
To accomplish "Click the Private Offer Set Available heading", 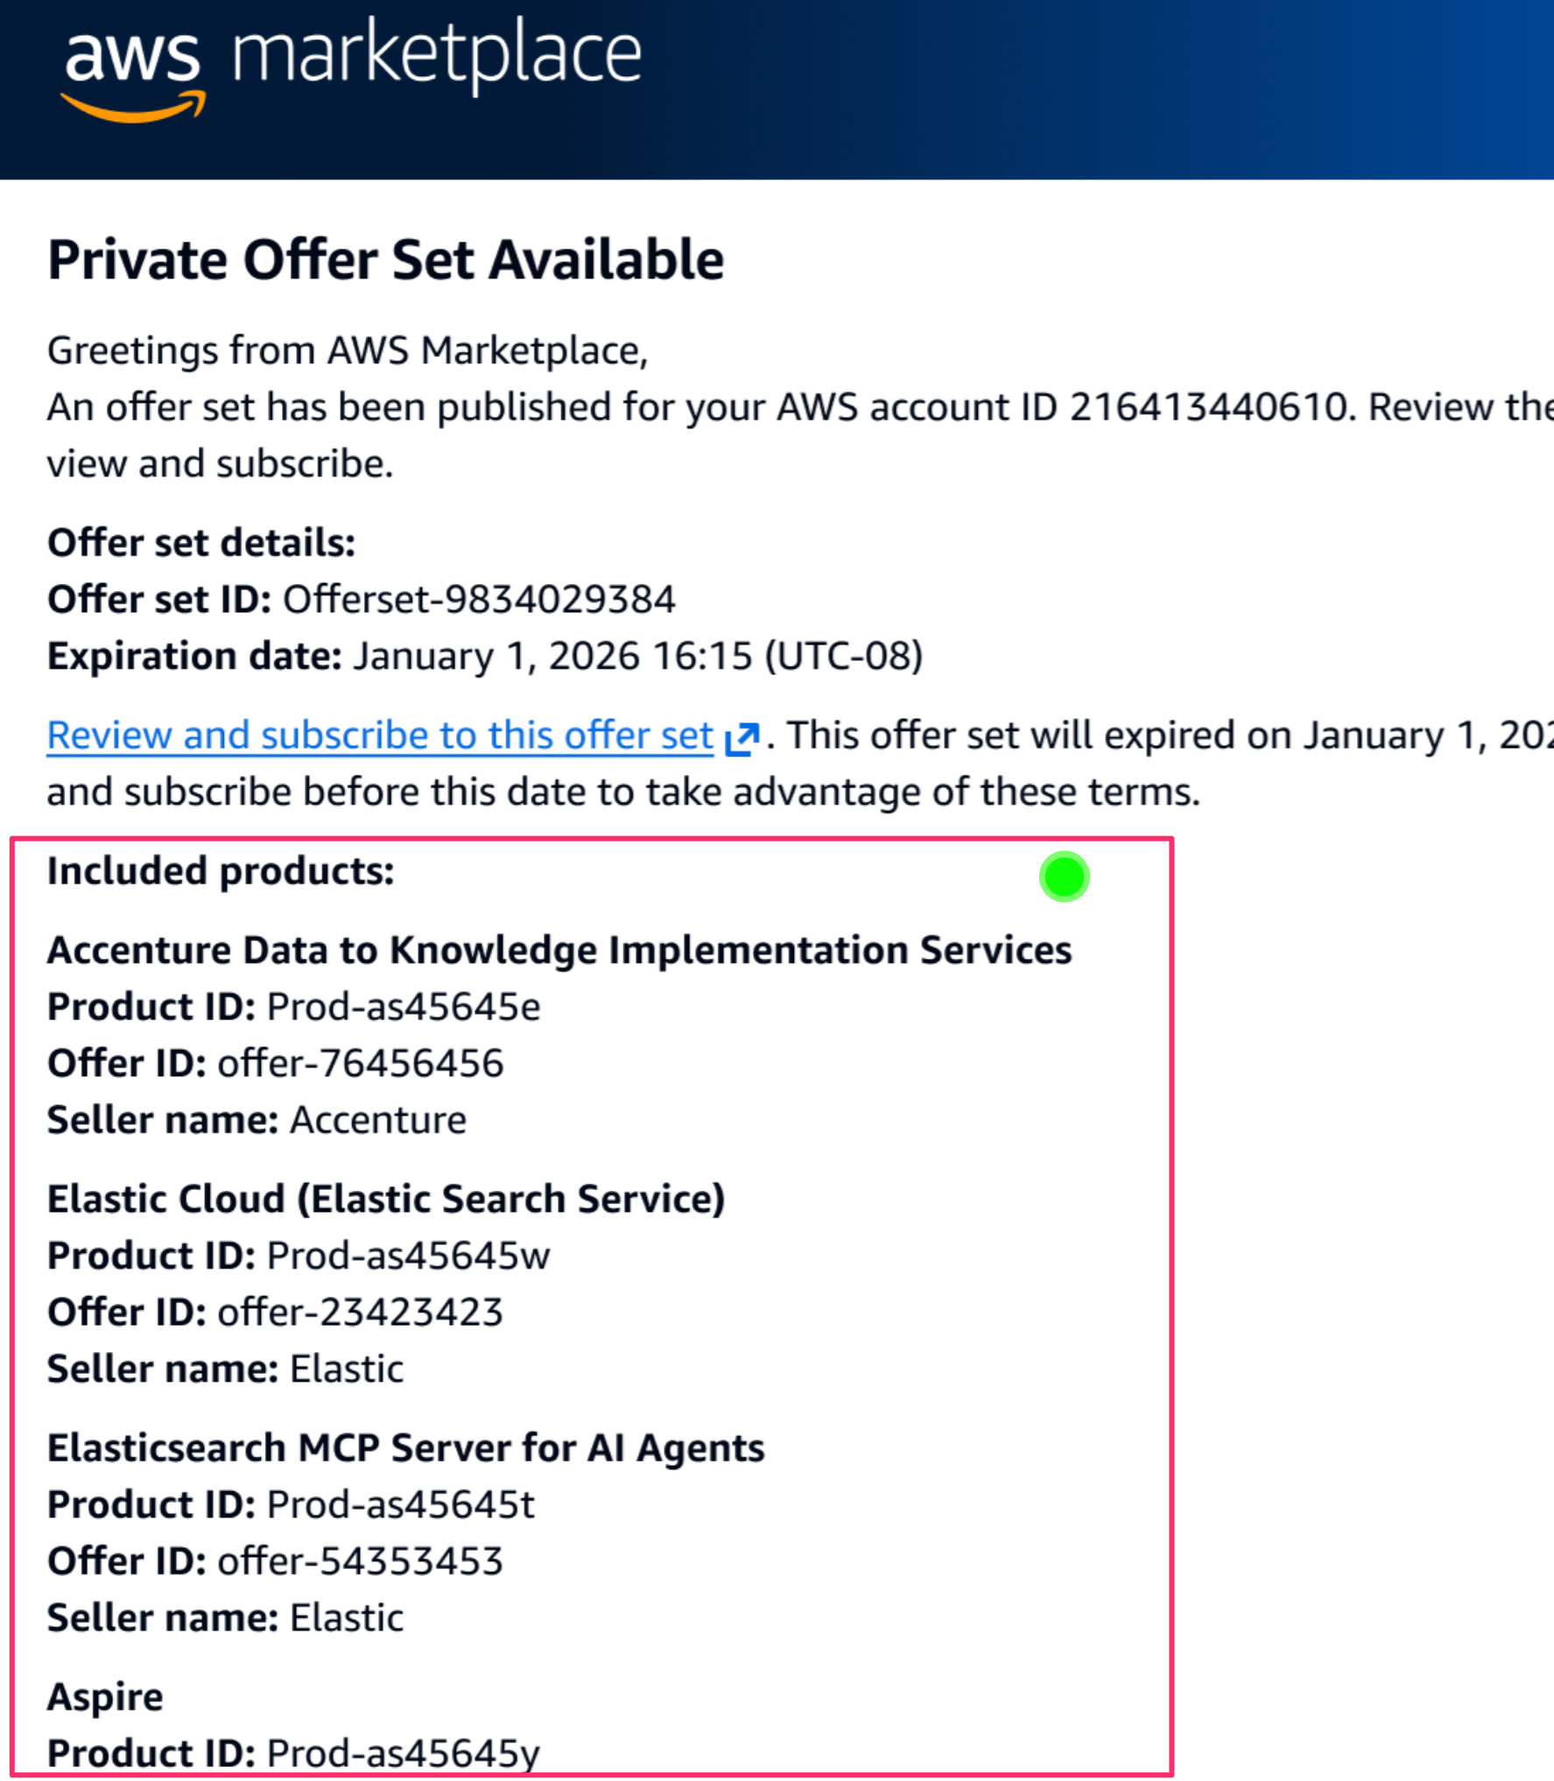I will [385, 260].
